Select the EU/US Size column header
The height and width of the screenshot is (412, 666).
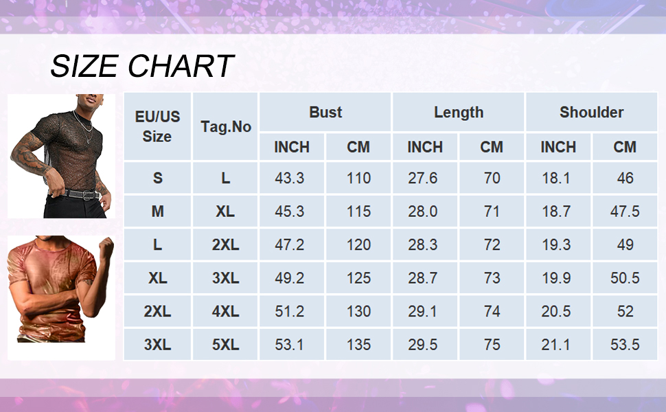tap(157, 126)
